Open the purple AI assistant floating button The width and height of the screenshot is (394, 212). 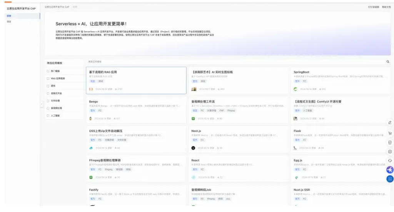(390, 170)
